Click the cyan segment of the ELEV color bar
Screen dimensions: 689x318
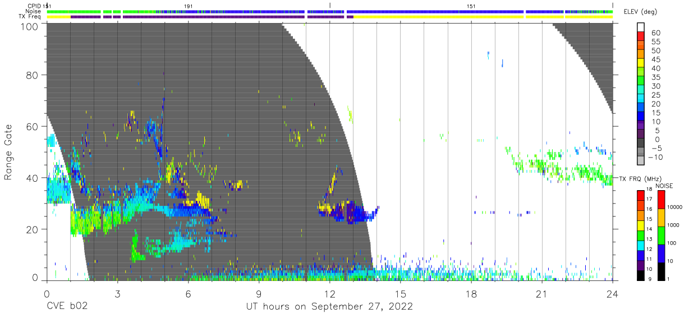tap(641, 99)
